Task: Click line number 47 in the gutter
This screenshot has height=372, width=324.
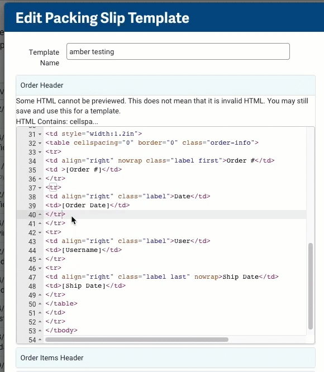Action: (x=32, y=278)
